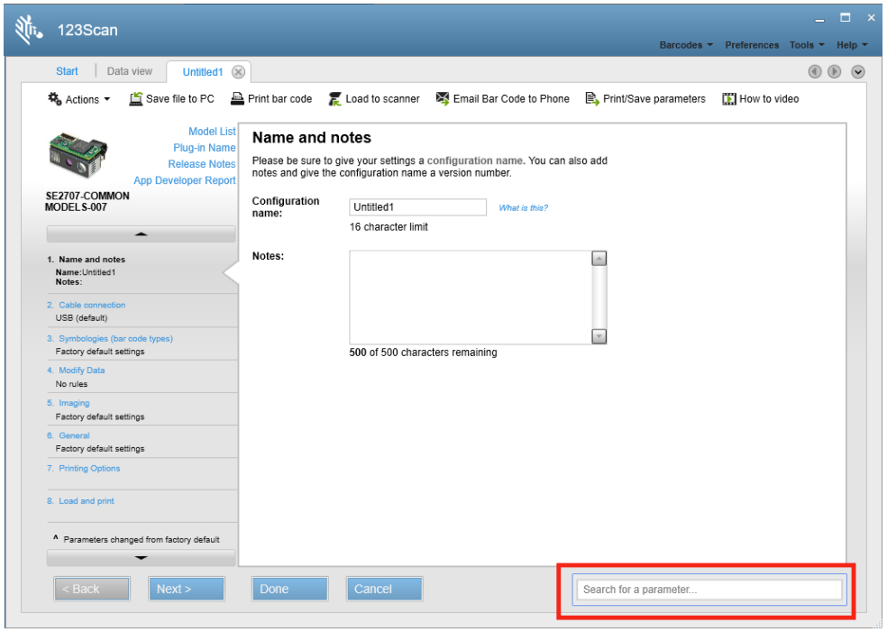887x632 pixels.
Task: Click Save file to PC label
Action: (180, 99)
